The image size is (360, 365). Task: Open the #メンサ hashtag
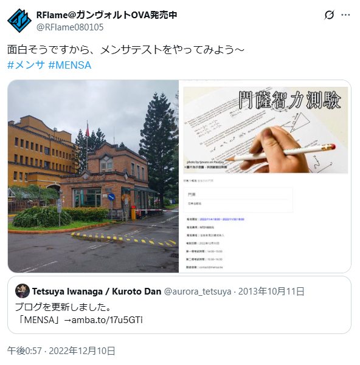pos(26,65)
